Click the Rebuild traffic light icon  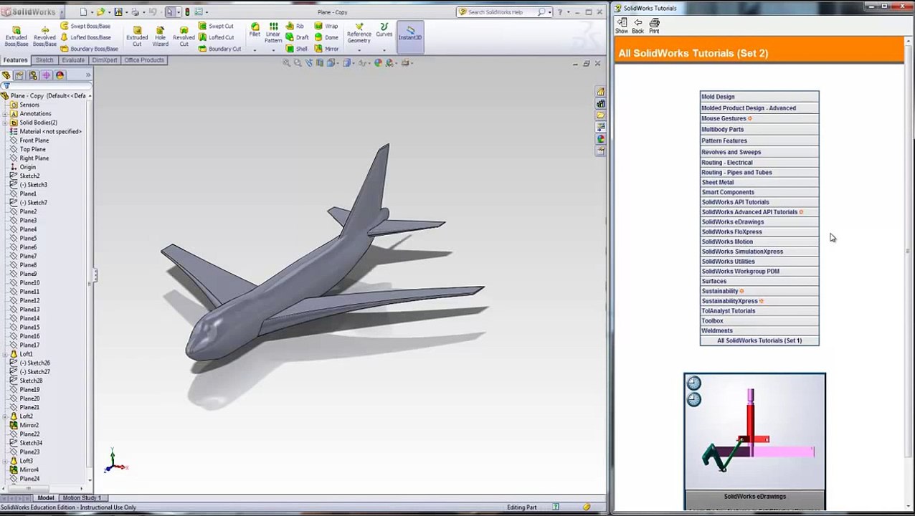pos(187,11)
